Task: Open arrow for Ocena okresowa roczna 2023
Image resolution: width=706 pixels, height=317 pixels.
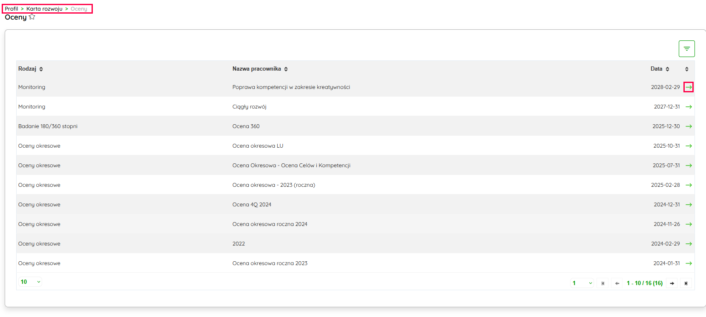Action: (x=689, y=263)
